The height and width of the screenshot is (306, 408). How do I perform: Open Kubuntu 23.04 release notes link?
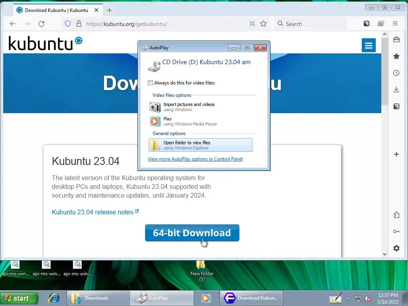tap(95, 212)
